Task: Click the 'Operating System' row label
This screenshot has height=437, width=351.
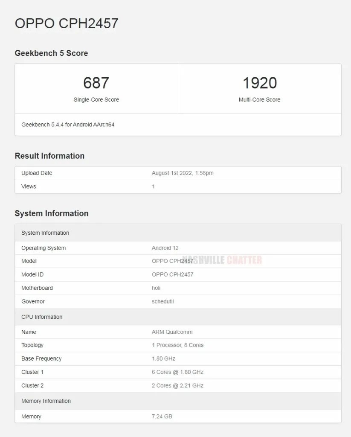Action: pyautogui.click(x=44, y=248)
